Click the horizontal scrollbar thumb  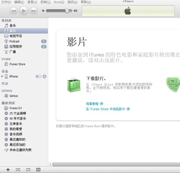[116, 164]
